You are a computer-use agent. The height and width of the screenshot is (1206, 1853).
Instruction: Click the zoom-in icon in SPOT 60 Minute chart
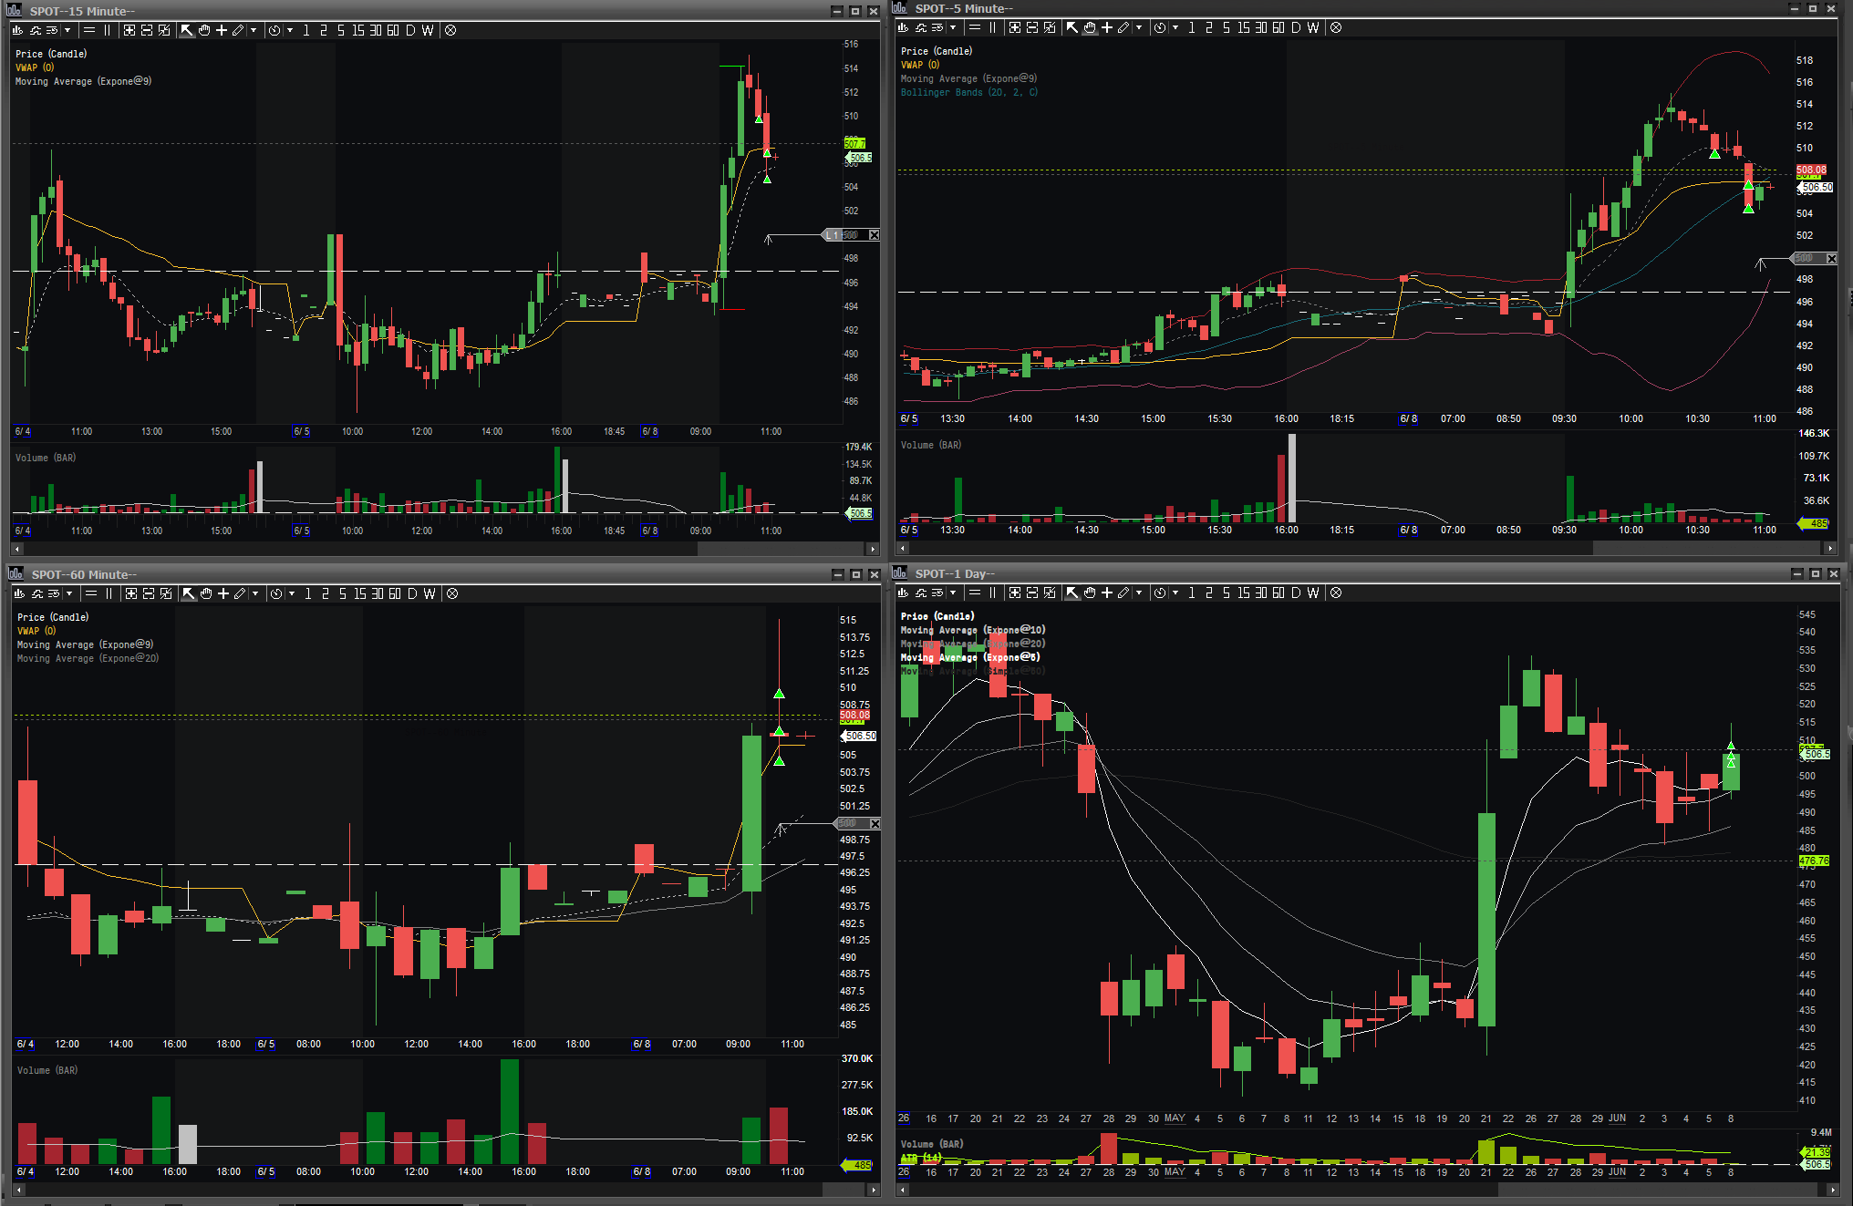(x=131, y=593)
